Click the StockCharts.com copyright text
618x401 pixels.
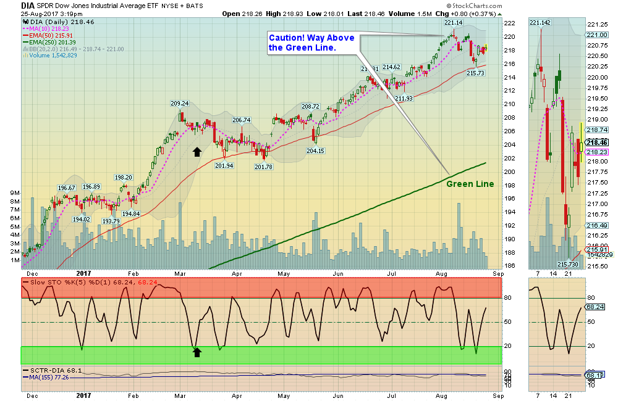pos(475,6)
